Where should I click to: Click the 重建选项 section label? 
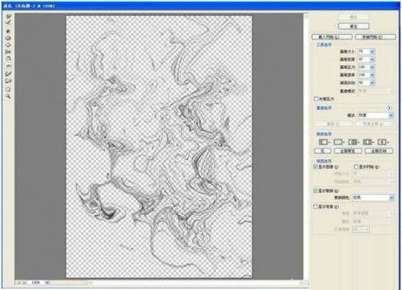(x=324, y=108)
